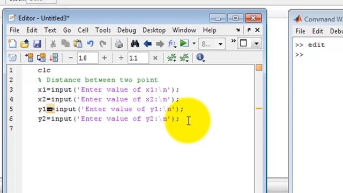343x193 pixels.
Task: Save the script with floppy disk icon
Action: tap(37, 44)
